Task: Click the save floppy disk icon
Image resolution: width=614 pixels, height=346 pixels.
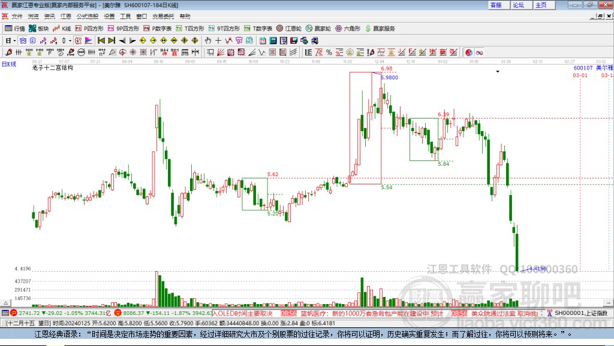Action: point(294,41)
